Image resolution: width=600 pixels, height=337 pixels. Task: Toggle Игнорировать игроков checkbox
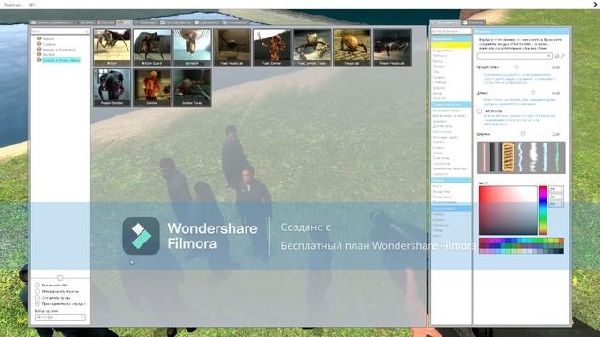pyautogui.click(x=37, y=291)
